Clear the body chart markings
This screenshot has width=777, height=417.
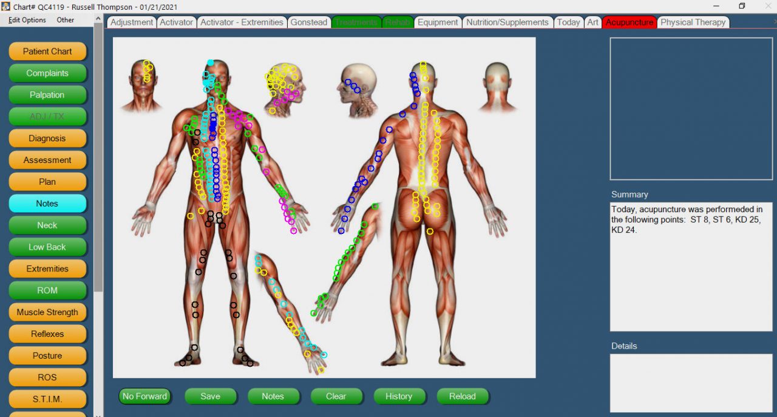tap(336, 396)
